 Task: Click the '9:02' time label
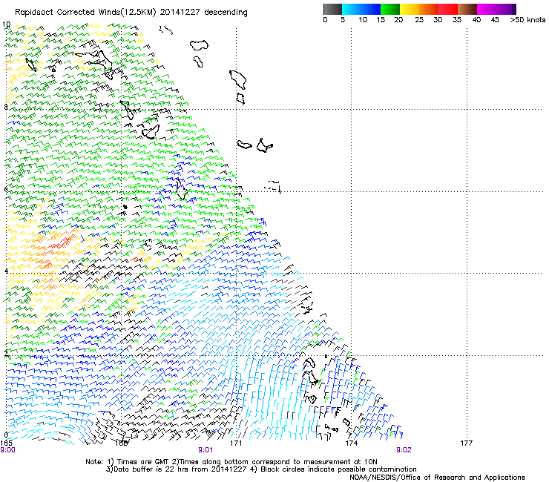point(404,450)
